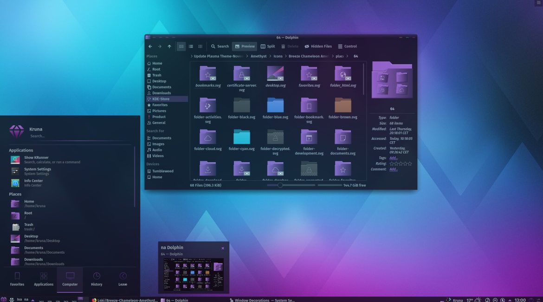Open the folder-blue.svg file
The image size is (543, 302).
tap(275, 105)
